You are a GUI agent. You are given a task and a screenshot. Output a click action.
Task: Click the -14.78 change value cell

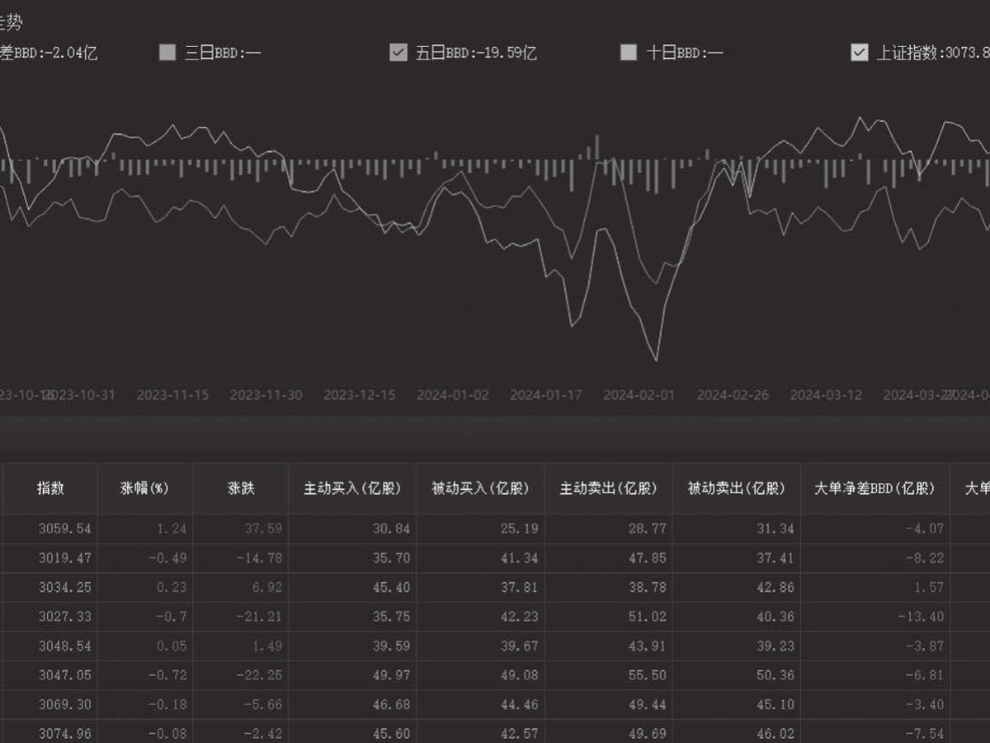pos(240,558)
